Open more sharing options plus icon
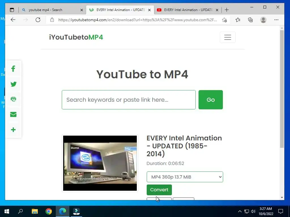 click(13, 130)
